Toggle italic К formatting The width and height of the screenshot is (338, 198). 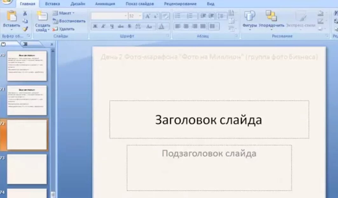(103, 26)
